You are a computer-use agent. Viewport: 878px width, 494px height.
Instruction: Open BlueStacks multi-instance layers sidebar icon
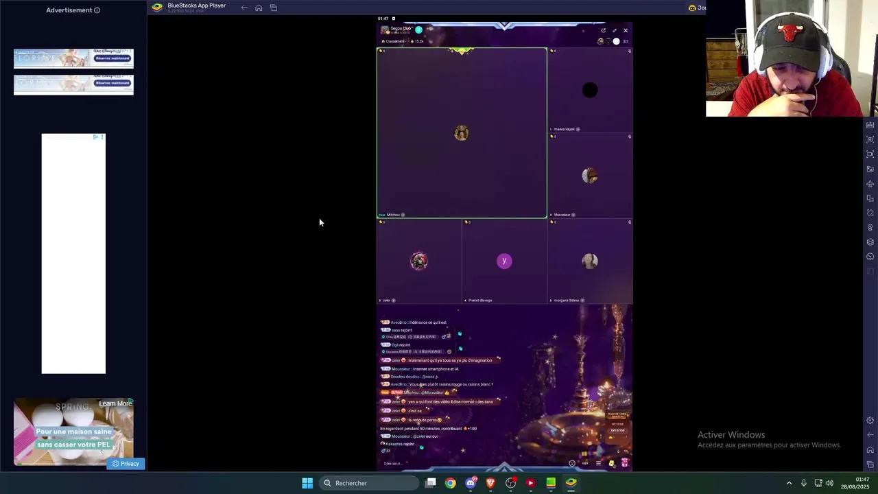coord(870,242)
